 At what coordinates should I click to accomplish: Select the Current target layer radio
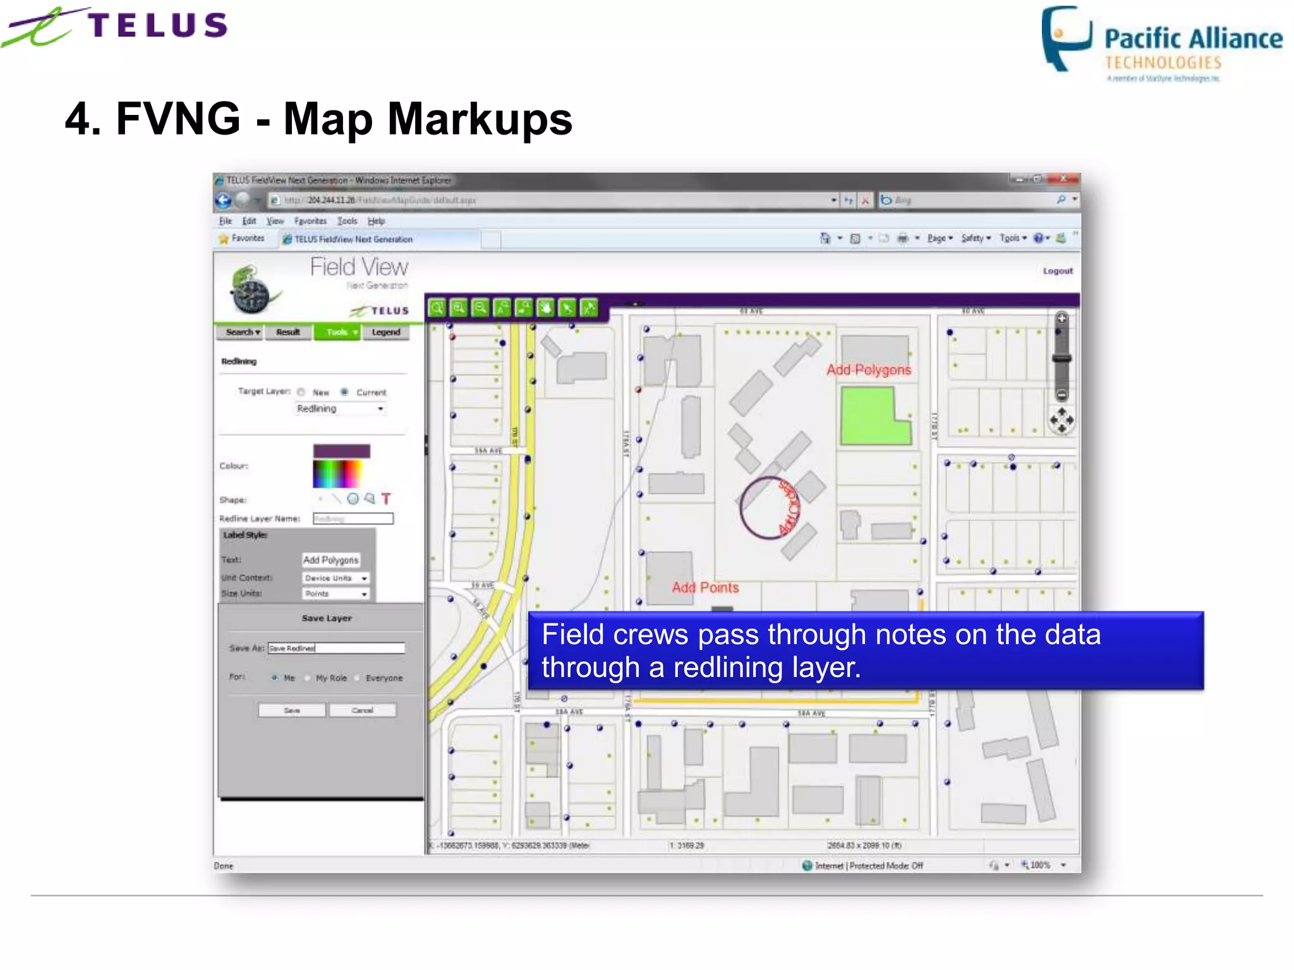pos(344,392)
